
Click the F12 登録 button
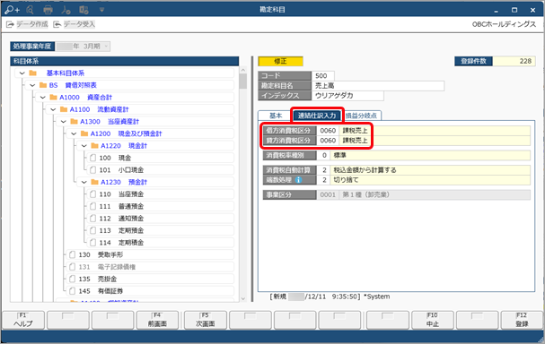click(x=522, y=320)
